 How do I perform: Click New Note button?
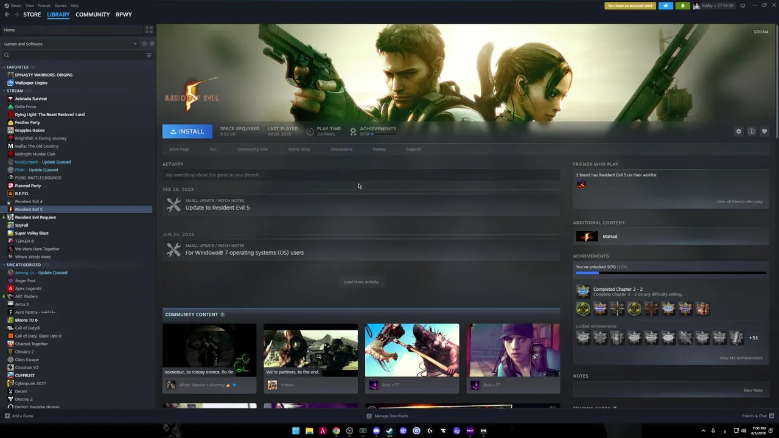tap(753, 391)
